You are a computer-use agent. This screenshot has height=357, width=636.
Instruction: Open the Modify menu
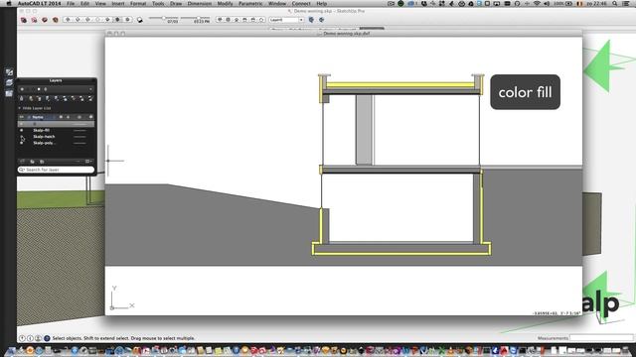(225, 3)
